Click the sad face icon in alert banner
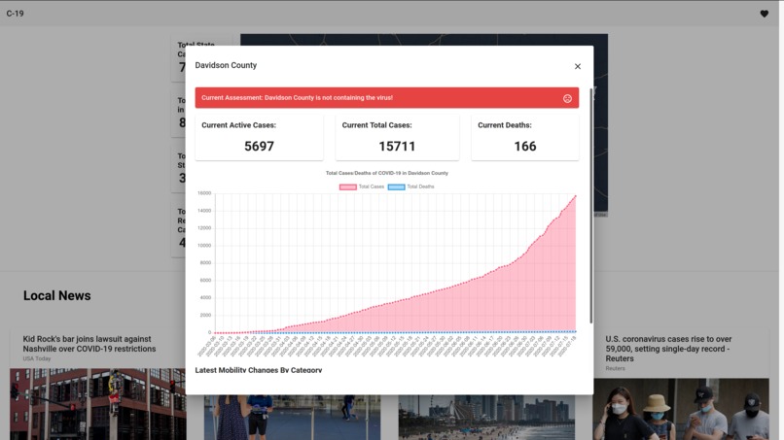The image size is (784, 440). click(567, 98)
